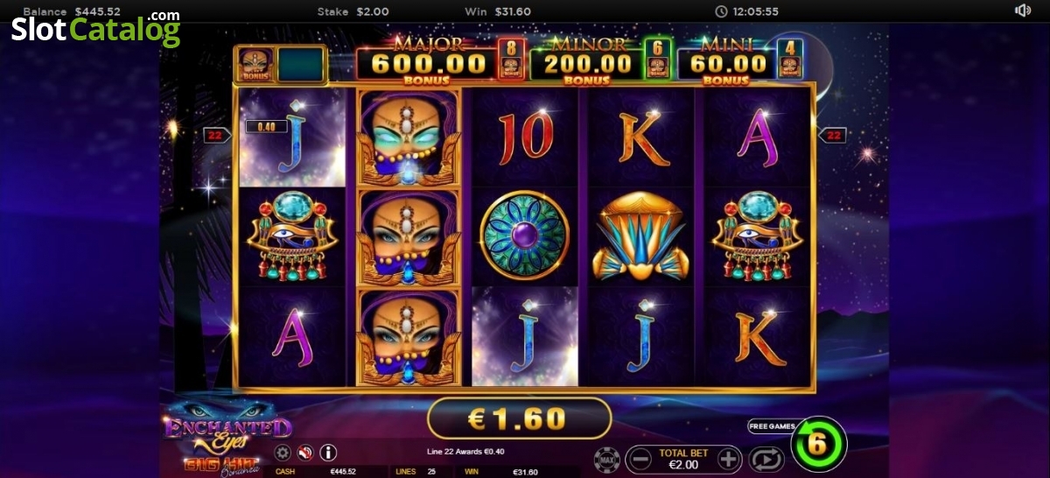
Task: Click the SlotCatalog logo link
Action: pyautogui.click(x=95, y=29)
